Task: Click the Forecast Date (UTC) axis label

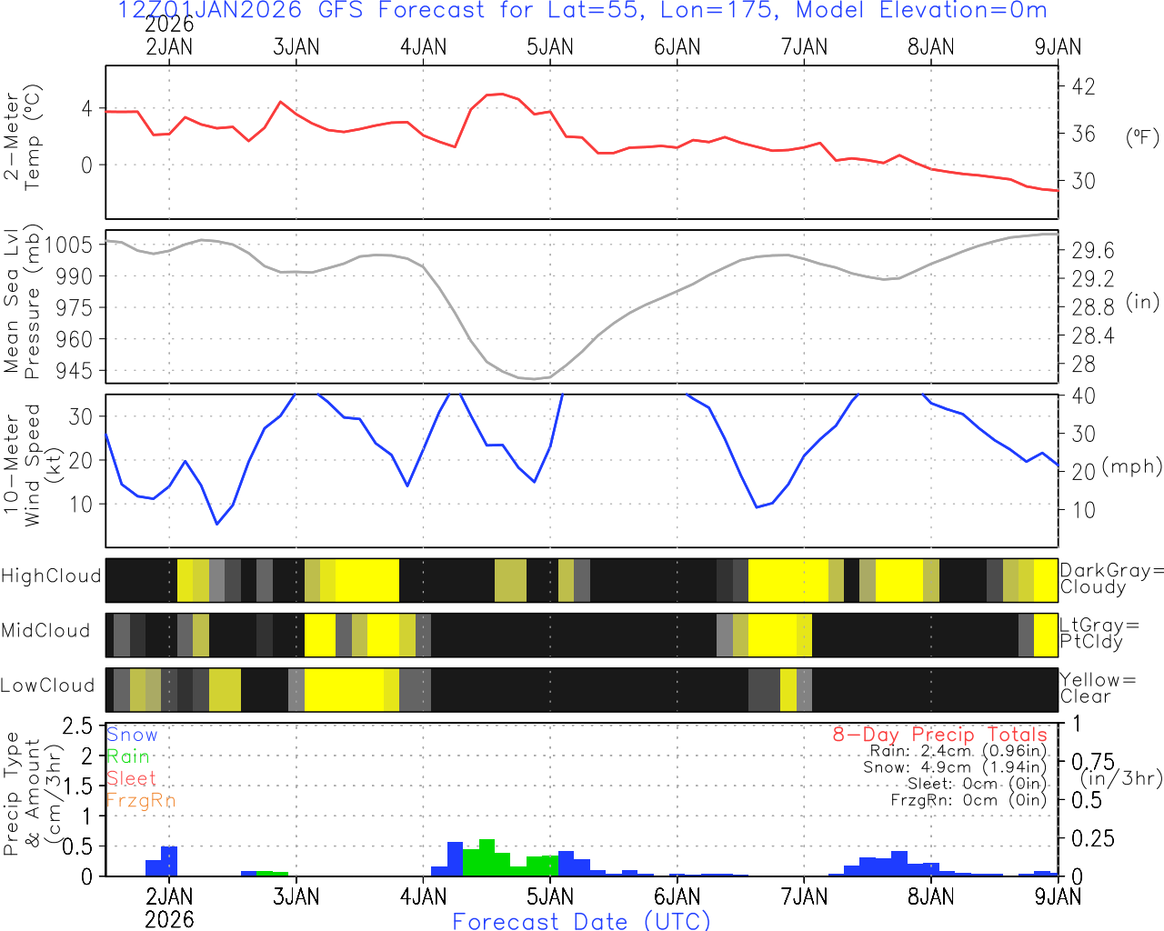Action: click(581, 921)
